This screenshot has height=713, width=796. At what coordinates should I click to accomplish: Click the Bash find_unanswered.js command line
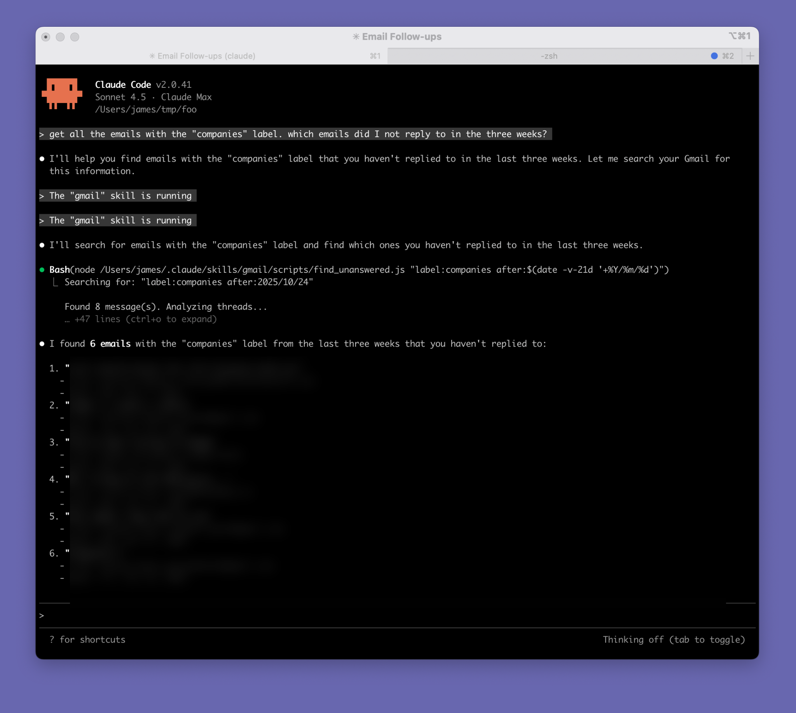click(359, 270)
